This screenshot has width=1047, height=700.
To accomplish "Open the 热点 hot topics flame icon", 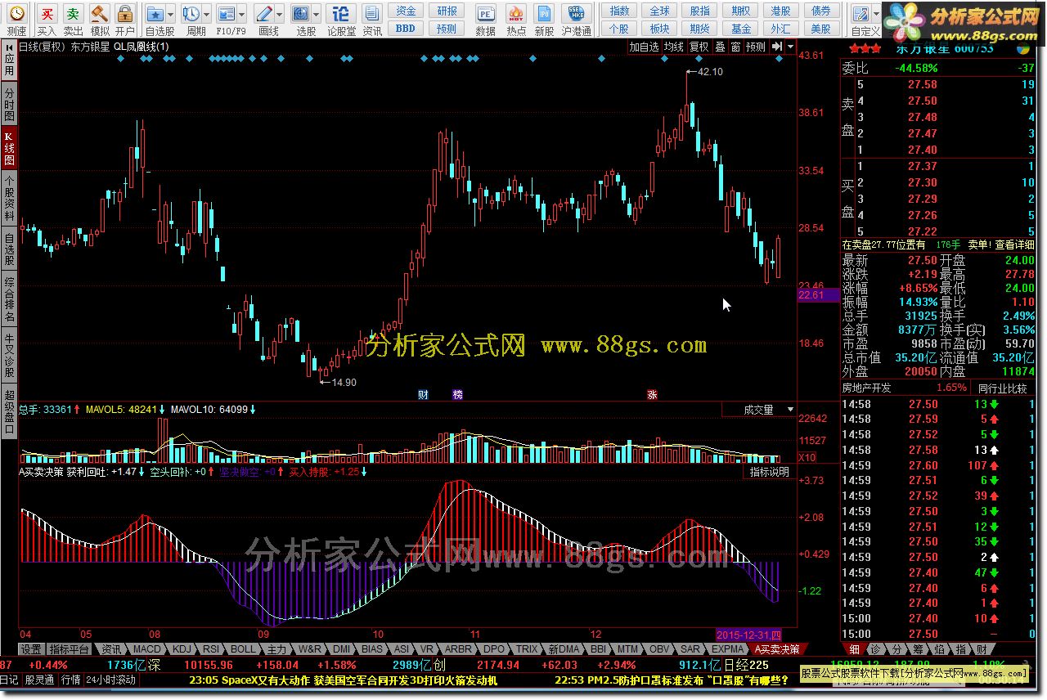I will coord(515,14).
